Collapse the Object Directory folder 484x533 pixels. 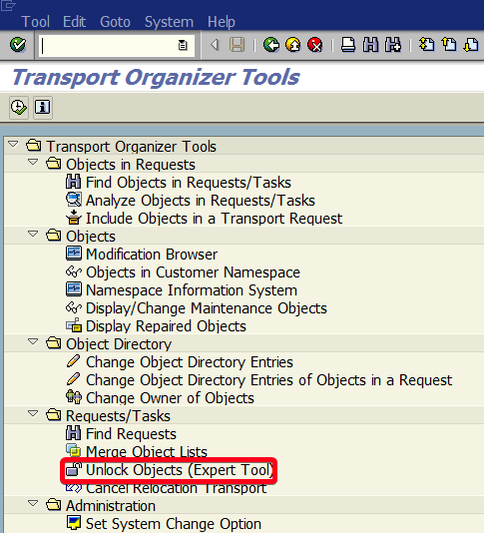pyautogui.click(x=33, y=342)
